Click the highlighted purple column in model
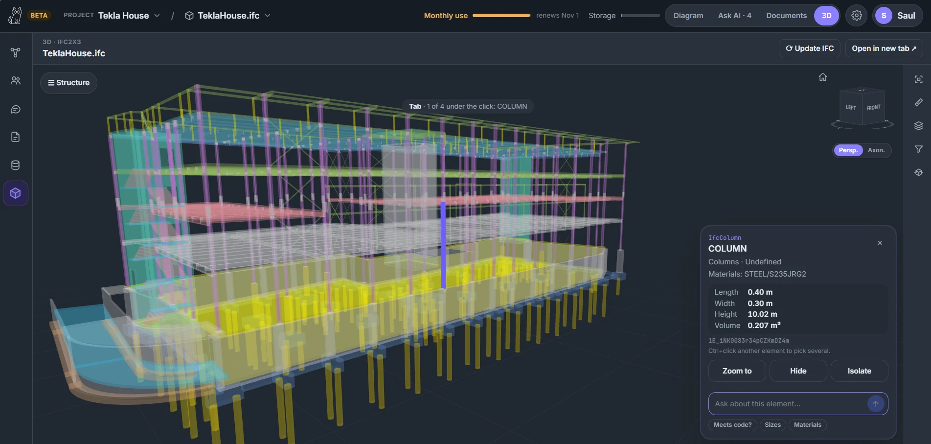This screenshot has height=444, width=931. (x=443, y=245)
